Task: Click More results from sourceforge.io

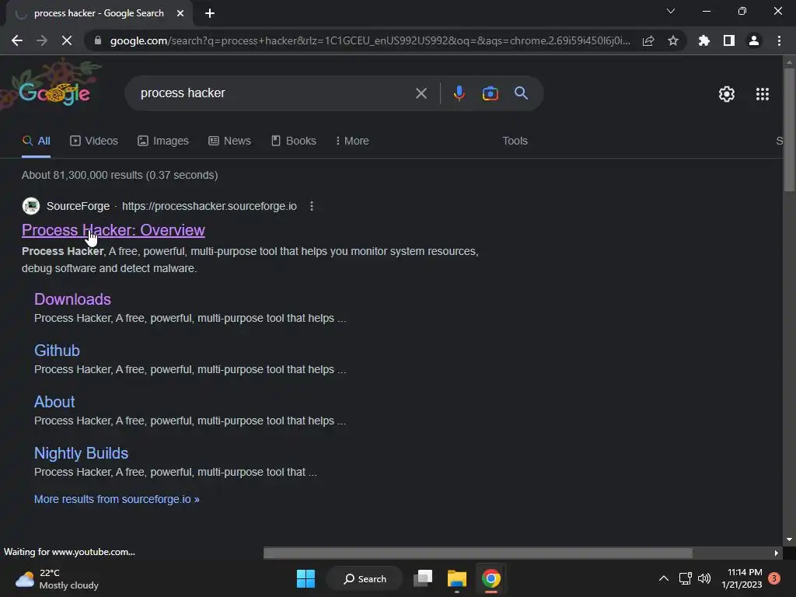Action: click(117, 500)
